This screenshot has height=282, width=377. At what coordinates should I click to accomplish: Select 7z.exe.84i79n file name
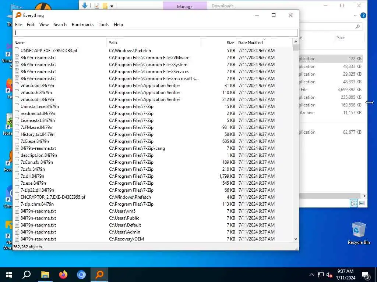click(x=33, y=183)
